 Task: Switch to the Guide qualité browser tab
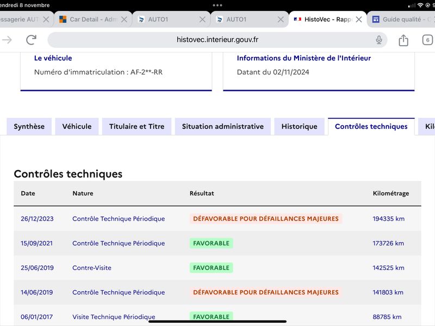(x=401, y=20)
